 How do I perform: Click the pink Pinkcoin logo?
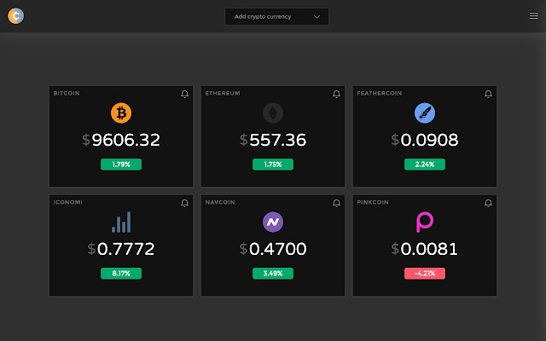425,222
